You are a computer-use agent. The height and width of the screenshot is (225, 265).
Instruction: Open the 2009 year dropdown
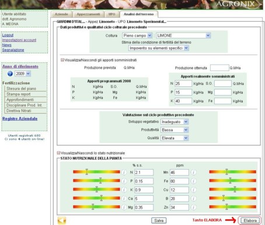coord(23,73)
